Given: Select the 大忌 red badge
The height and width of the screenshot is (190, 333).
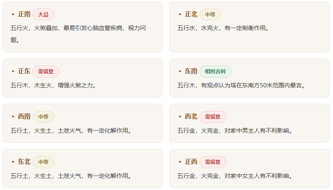Looking at the screenshot, I should (x=43, y=14).
